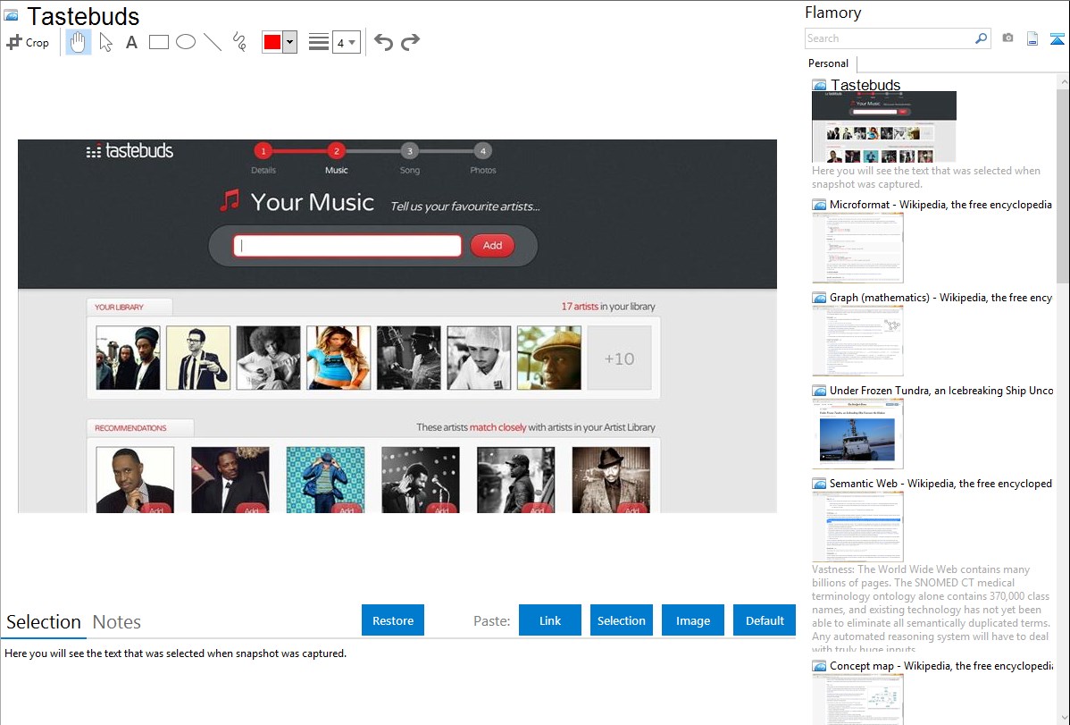Open the Semantic Web snapshot thumbnail
The image size is (1070, 725).
[x=857, y=527]
